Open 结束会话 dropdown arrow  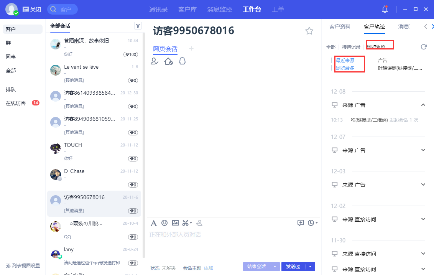point(275,267)
